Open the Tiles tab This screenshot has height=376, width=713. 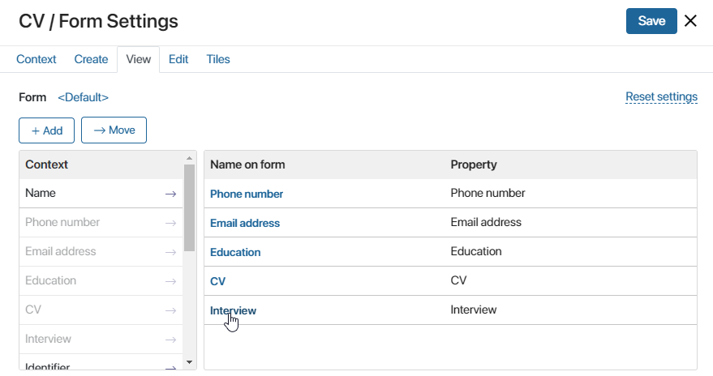[218, 59]
